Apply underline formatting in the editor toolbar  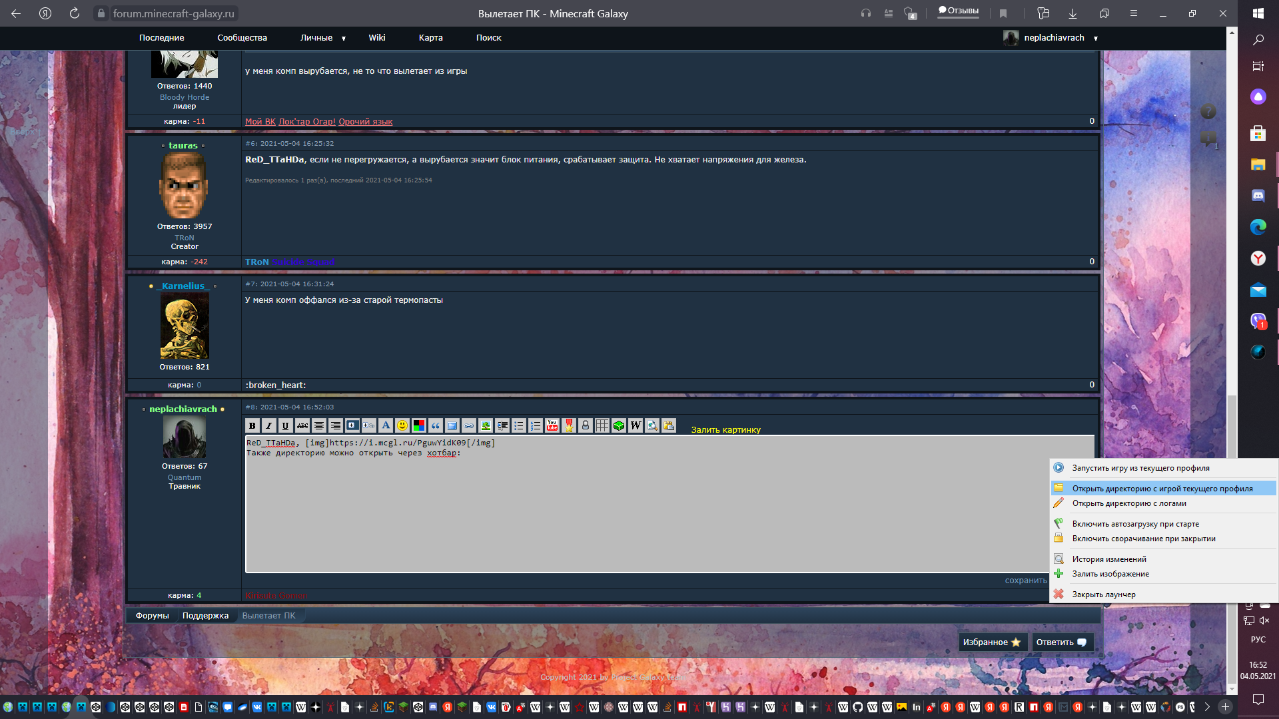(286, 425)
